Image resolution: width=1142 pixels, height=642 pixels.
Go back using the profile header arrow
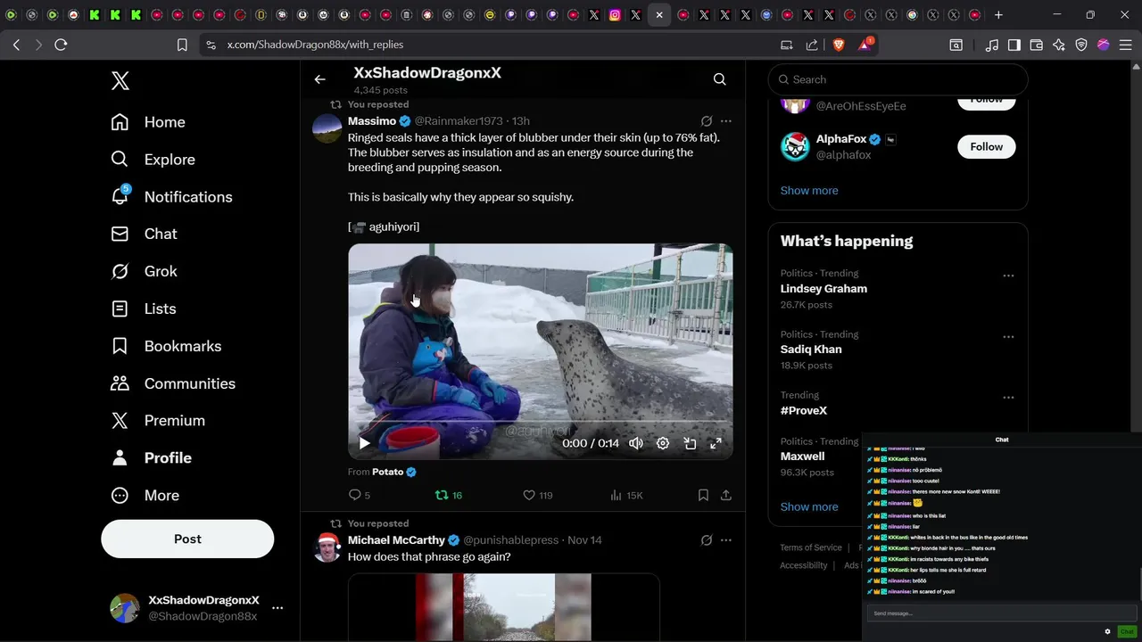[319, 79]
